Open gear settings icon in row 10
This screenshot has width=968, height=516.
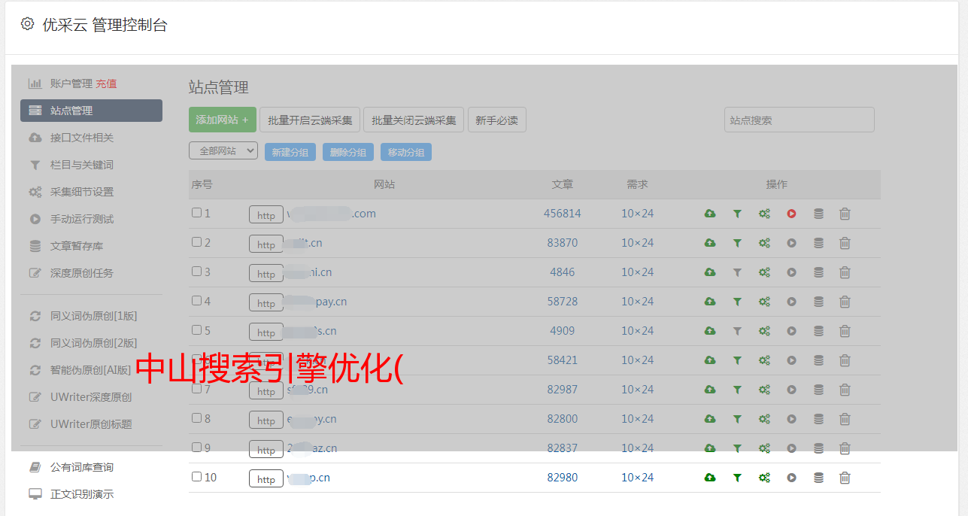point(764,478)
